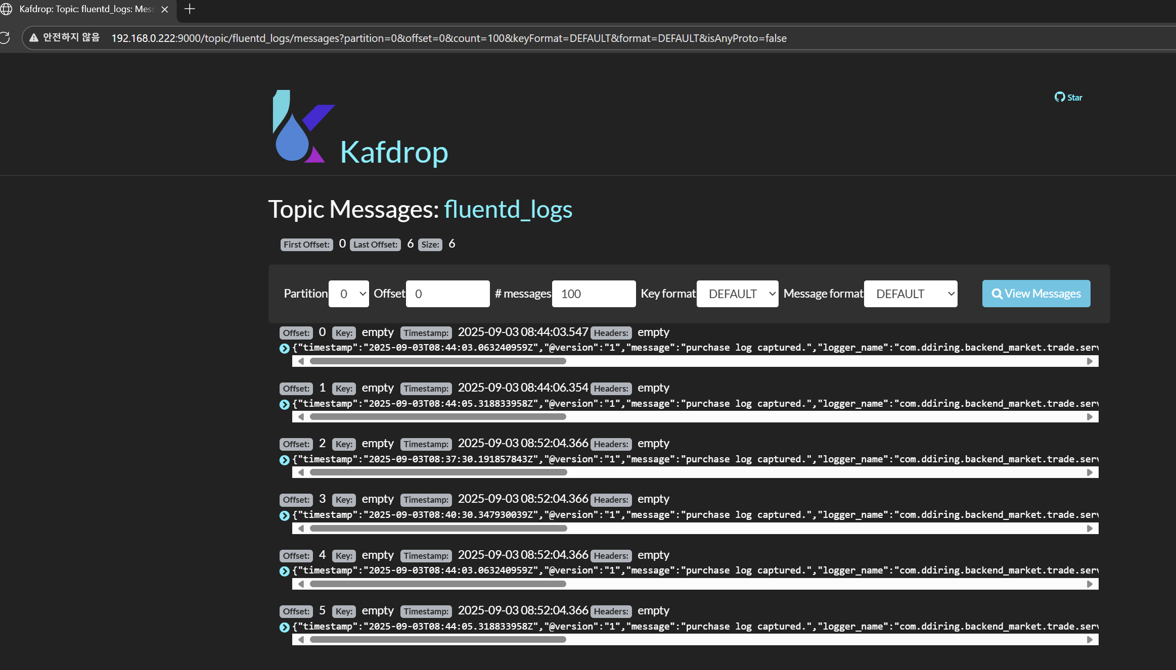Open the Partition dropdown
Image resolution: width=1176 pixels, height=670 pixels.
tap(348, 294)
